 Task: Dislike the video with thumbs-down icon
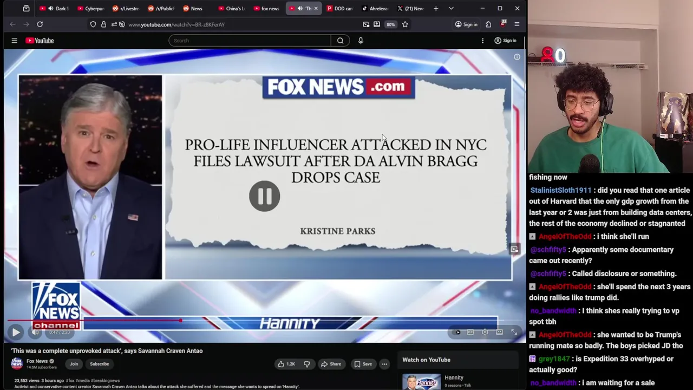point(306,364)
